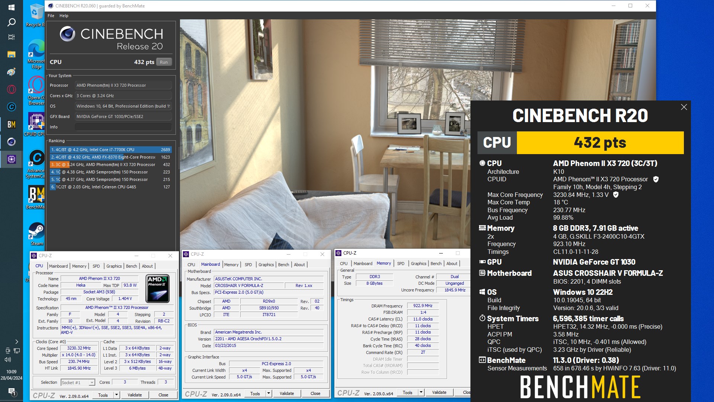Viewport: 714px width, 402px height.
Task: Switch to Graphics tab in middle CPU-Z window
Action: [x=266, y=265]
